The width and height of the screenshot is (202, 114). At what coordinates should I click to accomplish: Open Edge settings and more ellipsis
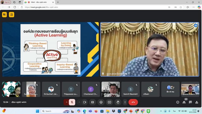[193, 7]
